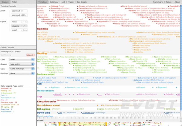182x126 pixels.
Task: Select Signed the stimulus bill event
Action: click(x=108, y=109)
